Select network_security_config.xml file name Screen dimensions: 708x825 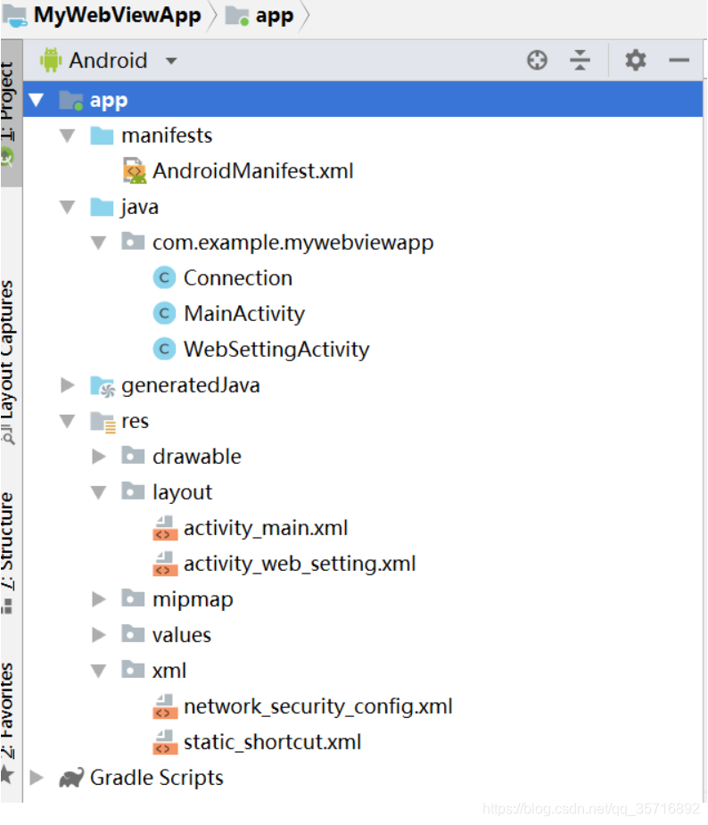coord(318,706)
